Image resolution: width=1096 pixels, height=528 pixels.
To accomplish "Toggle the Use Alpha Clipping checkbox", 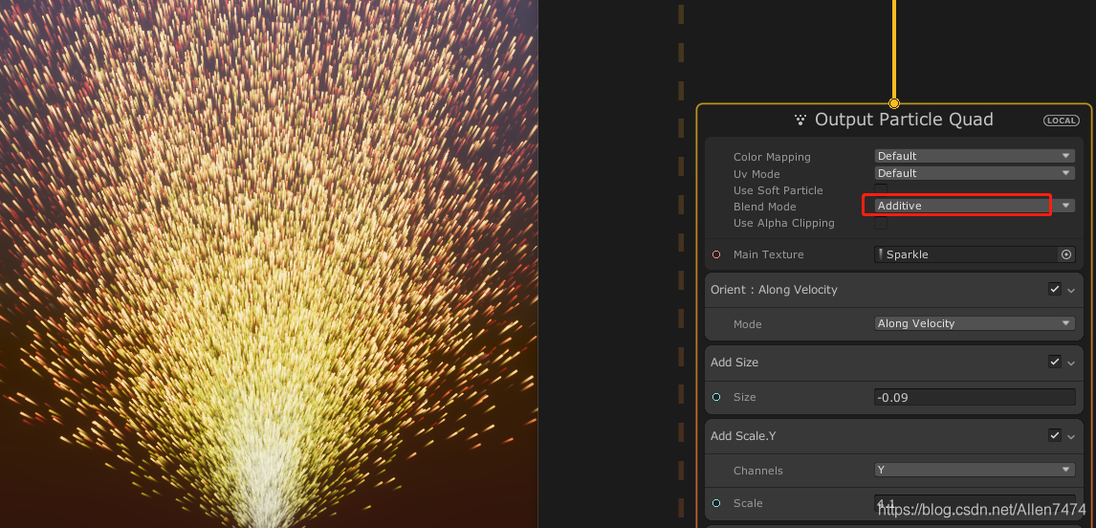I will pyautogui.click(x=881, y=223).
